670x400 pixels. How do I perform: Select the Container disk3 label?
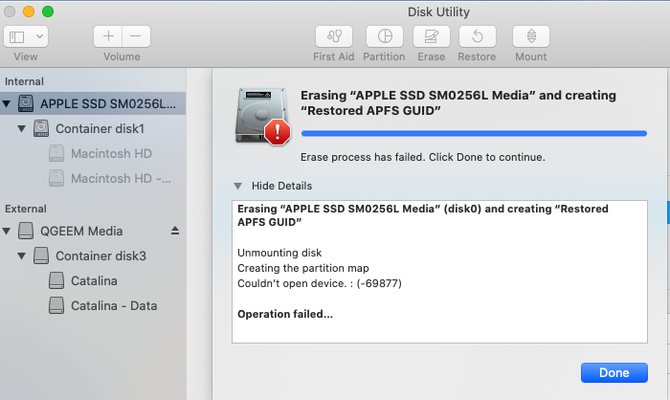pyautogui.click(x=100, y=256)
